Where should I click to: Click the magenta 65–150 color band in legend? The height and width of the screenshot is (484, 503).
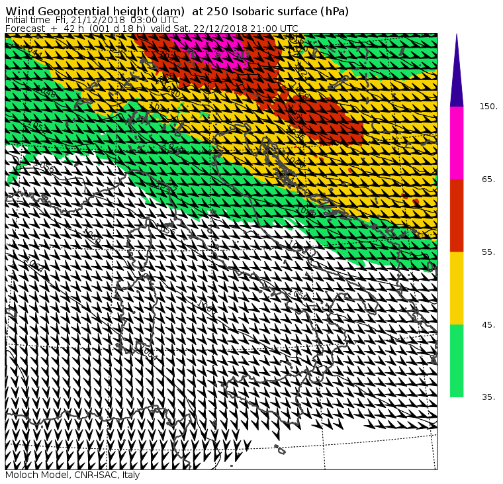pyautogui.click(x=457, y=143)
